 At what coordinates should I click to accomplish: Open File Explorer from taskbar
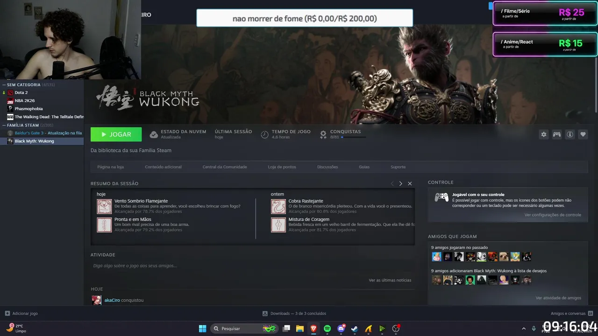[x=300, y=329]
